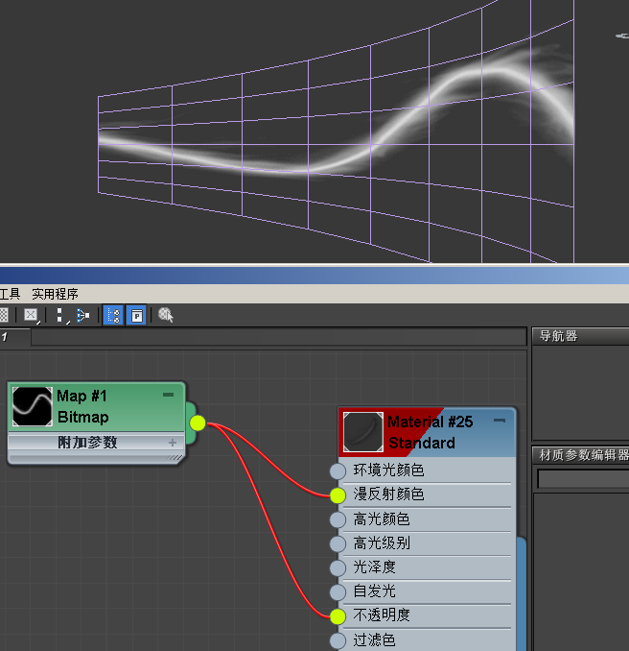The image size is (629, 651).
Task: Select the 光泽度 slot label
Action: (374, 567)
